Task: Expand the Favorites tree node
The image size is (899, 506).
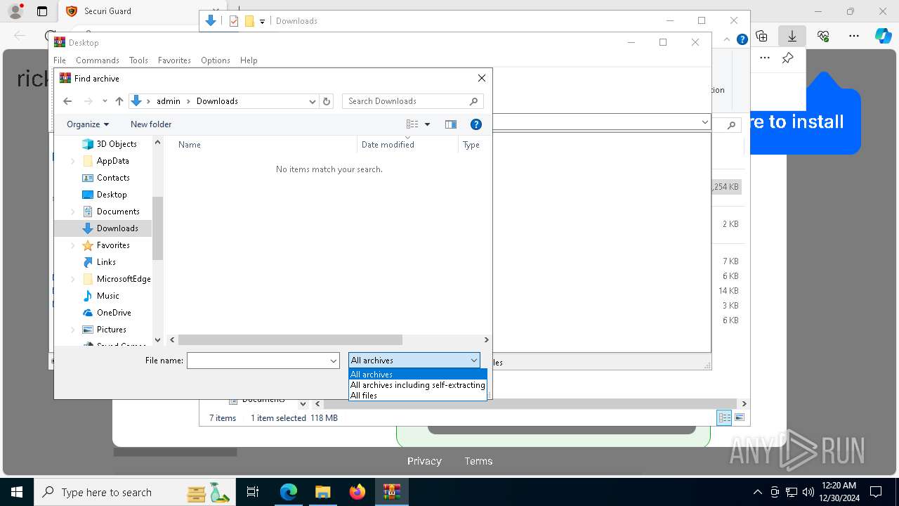Action: 73,245
